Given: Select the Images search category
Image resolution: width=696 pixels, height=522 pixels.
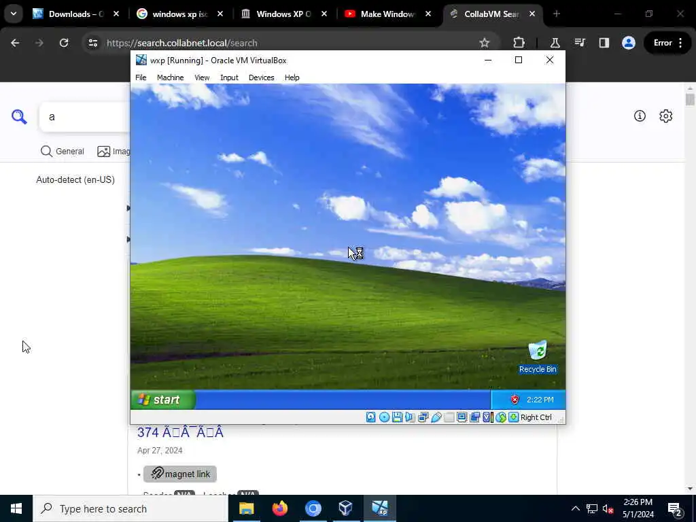Looking at the screenshot, I should [x=114, y=152].
